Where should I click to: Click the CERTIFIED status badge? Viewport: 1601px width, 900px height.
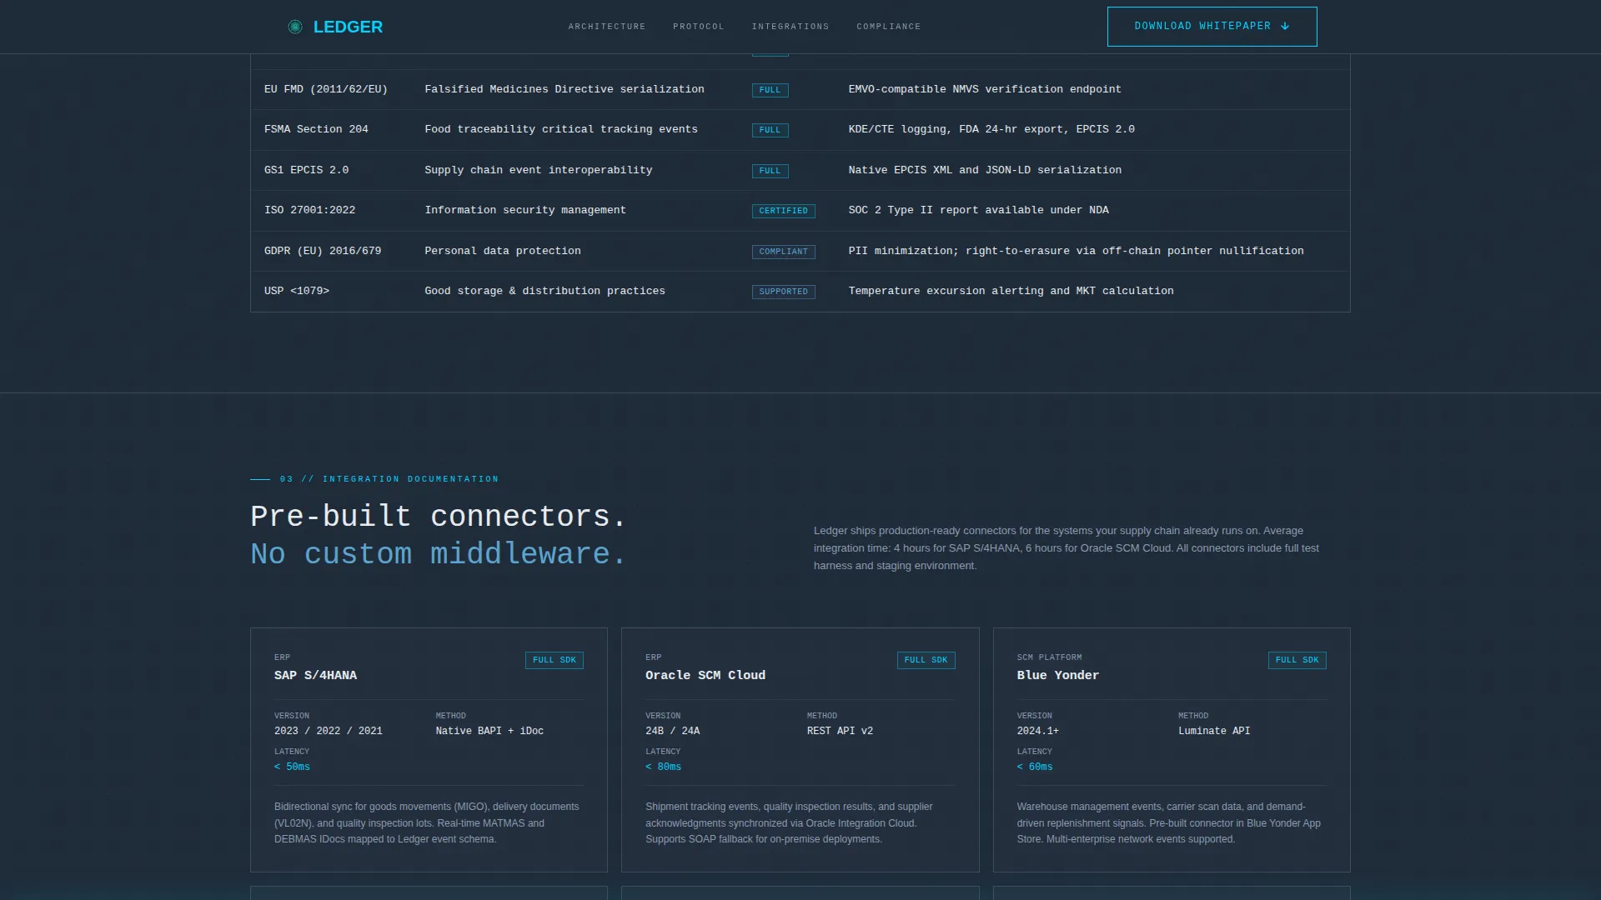click(783, 211)
